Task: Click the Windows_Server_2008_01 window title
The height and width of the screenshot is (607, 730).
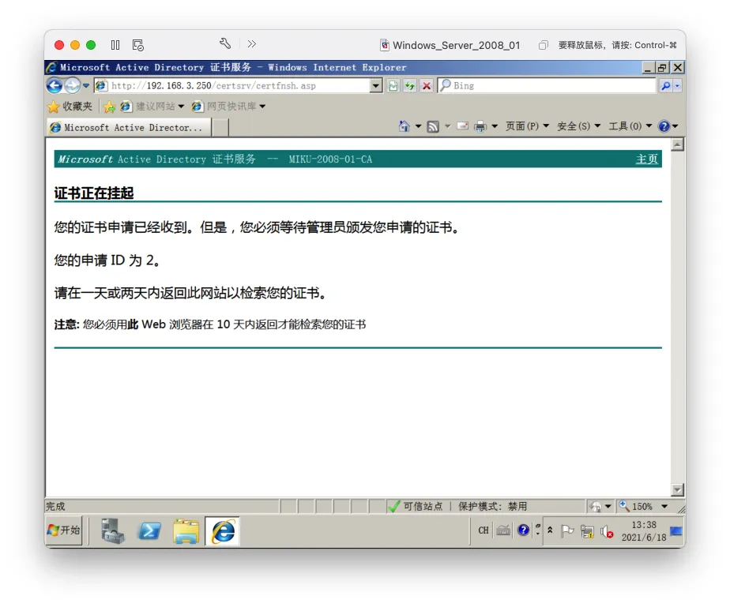Action: 457,45
